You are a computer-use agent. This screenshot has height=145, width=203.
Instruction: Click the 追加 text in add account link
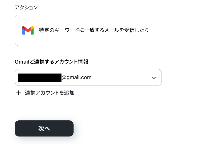pyautogui.click(x=69, y=93)
